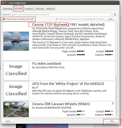Select Cessna 208 Caravan Wheels title

61,104
